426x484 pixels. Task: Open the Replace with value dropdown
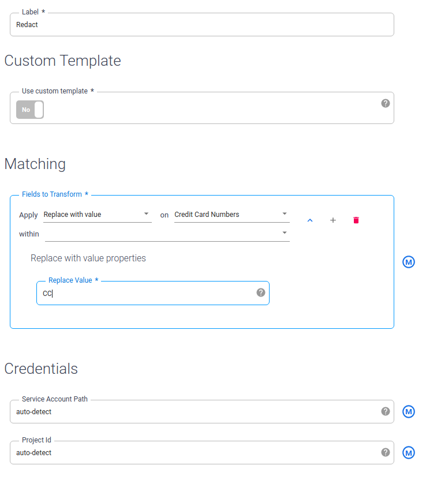point(97,215)
